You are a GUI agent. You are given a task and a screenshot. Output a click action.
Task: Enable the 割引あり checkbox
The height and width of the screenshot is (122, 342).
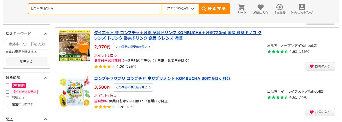click(x=8, y=98)
